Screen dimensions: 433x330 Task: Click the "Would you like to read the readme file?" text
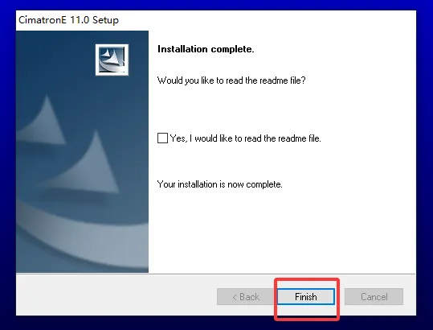coord(231,80)
